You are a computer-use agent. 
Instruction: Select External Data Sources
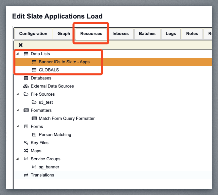coord(52,86)
